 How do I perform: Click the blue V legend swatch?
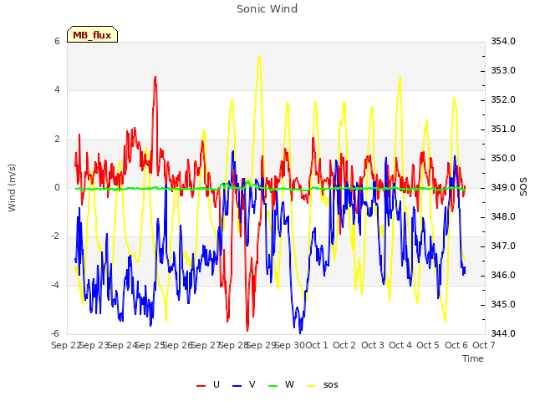coord(237,386)
